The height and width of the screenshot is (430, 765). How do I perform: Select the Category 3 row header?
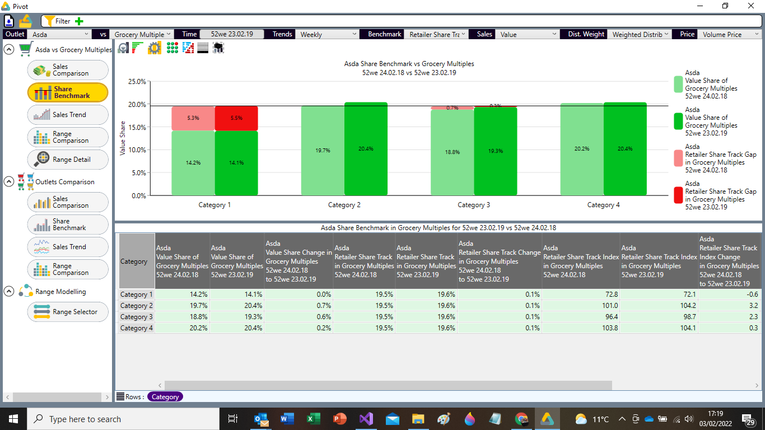(x=136, y=317)
